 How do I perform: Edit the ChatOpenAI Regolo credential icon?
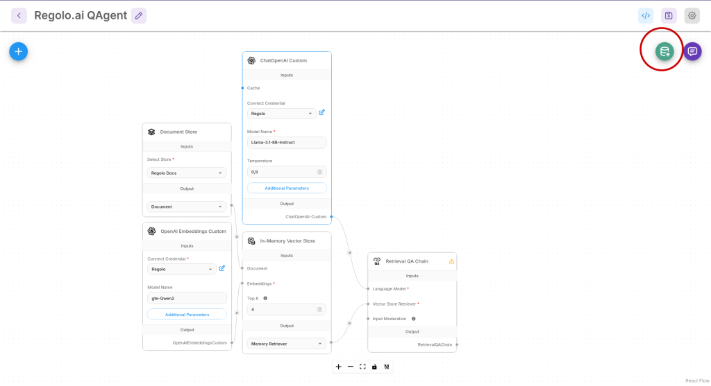[322, 112]
